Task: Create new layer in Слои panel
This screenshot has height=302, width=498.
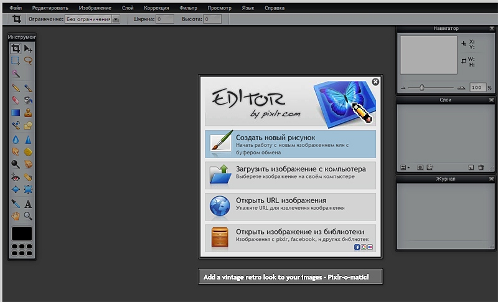Action: pos(471,168)
